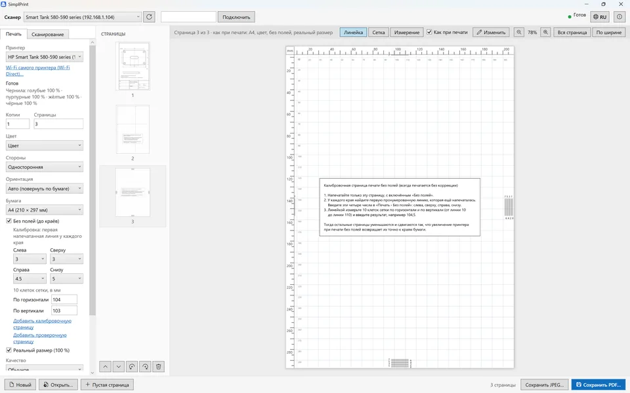Open the Слева calibration dropdown
This screenshot has height=393, width=630.
[x=30, y=259]
